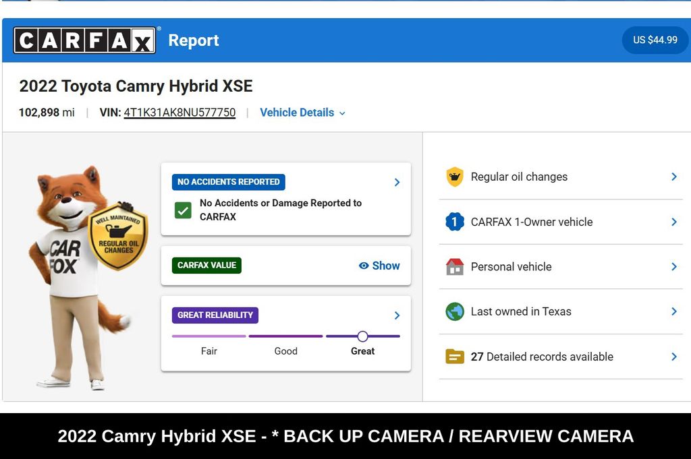The image size is (691, 459).
Task: Click the blue 1-Owner badge icon
Action: coord(455,222)
